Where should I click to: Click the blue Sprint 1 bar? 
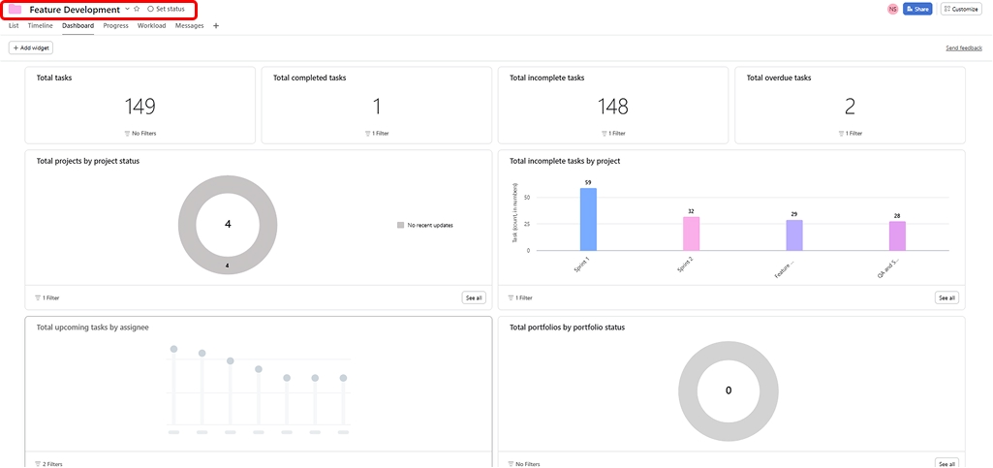588,219
